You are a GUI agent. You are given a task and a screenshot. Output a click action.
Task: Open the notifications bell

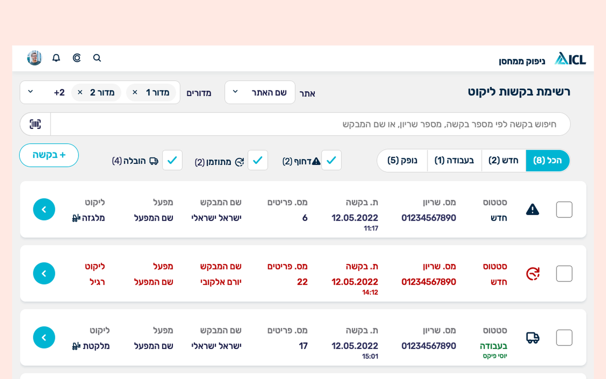(56, 58)
